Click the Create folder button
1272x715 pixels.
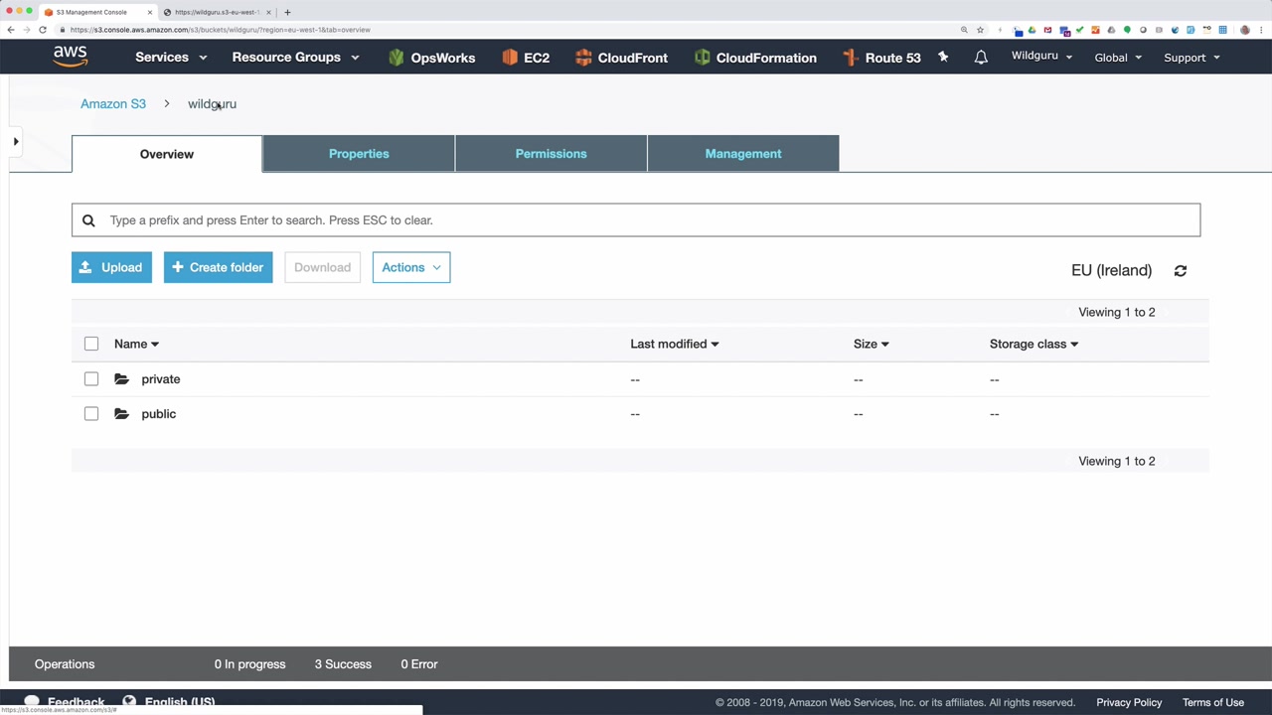(219, 267)
